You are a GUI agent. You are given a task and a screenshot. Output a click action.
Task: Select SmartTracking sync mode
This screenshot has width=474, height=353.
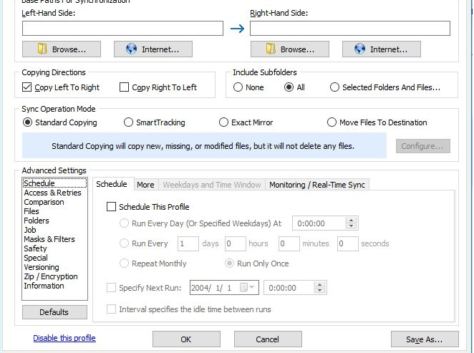click(x=128, y=122)
